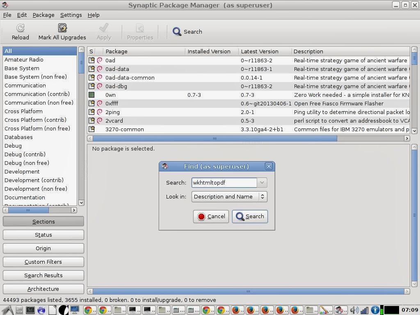420x315 pixels.
Task: Click the computer monitor taskbar launcher
Action: click(75, 310)
